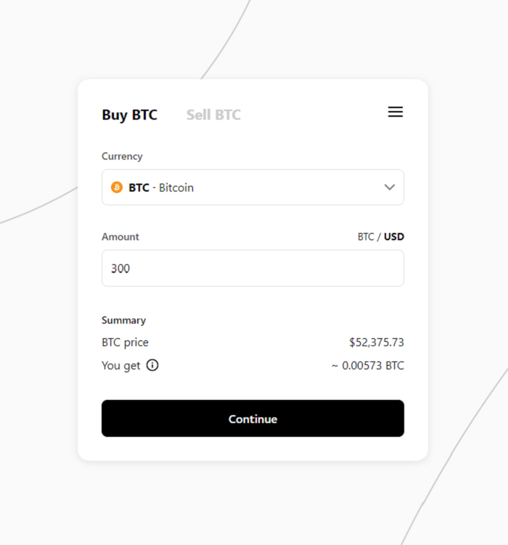Click the BTC price label
Screen dimensions: 508x545
[125, 343]
